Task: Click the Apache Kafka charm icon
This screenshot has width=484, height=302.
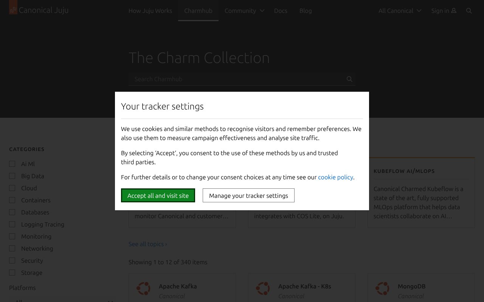Action: [144, 288]
